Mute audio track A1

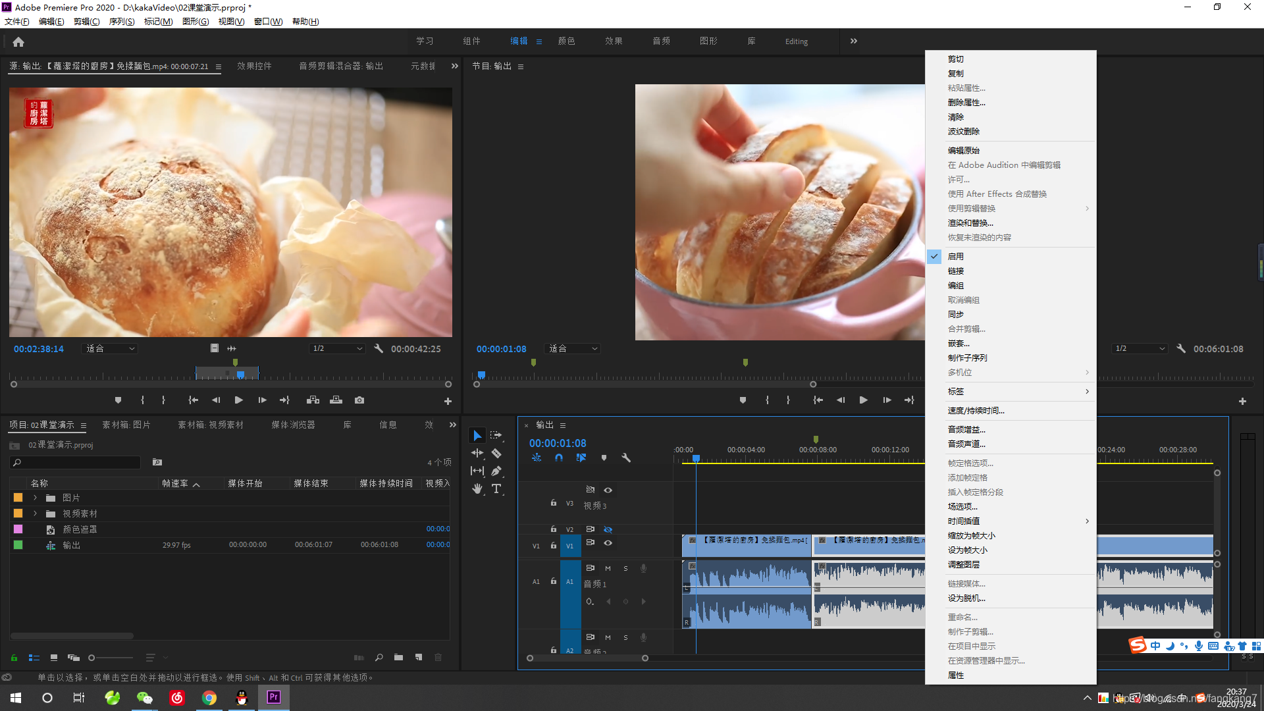pyautogui.click(x=608, y=568)
